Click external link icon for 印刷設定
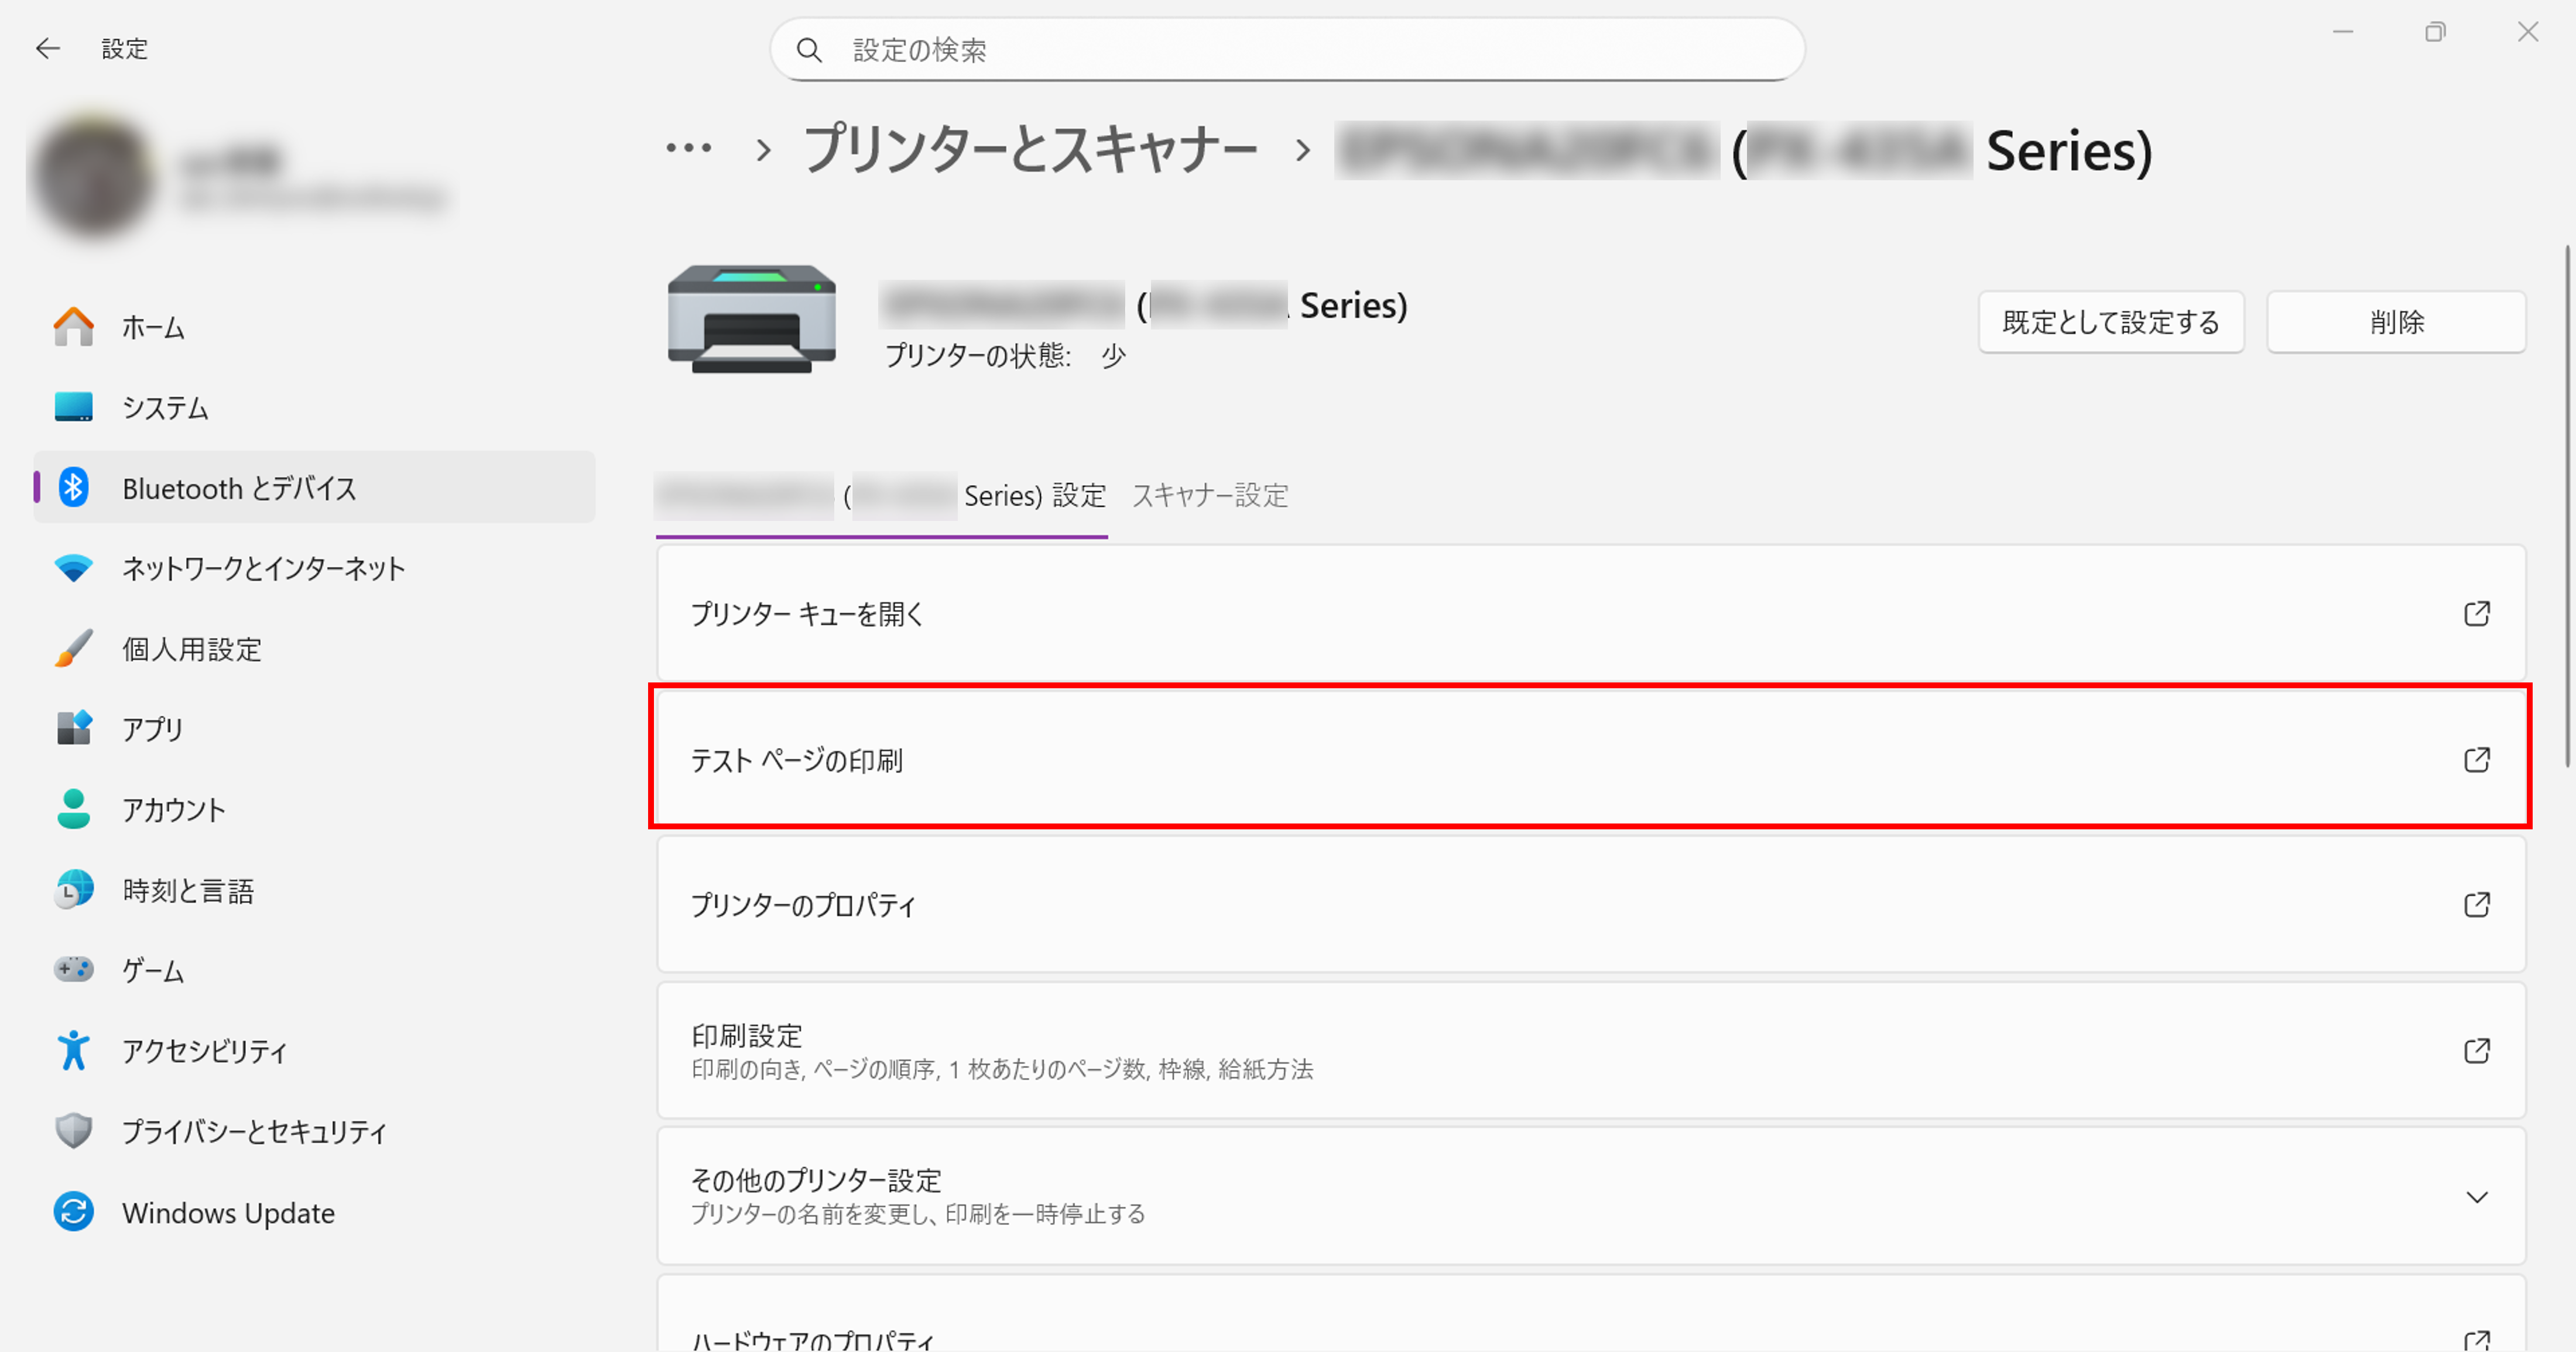 click(2476, 1051)
